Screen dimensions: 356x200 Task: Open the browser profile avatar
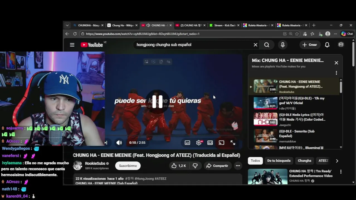(328, 34)
